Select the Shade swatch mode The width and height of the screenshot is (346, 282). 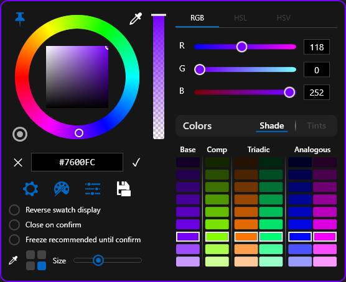click(272, 126)
